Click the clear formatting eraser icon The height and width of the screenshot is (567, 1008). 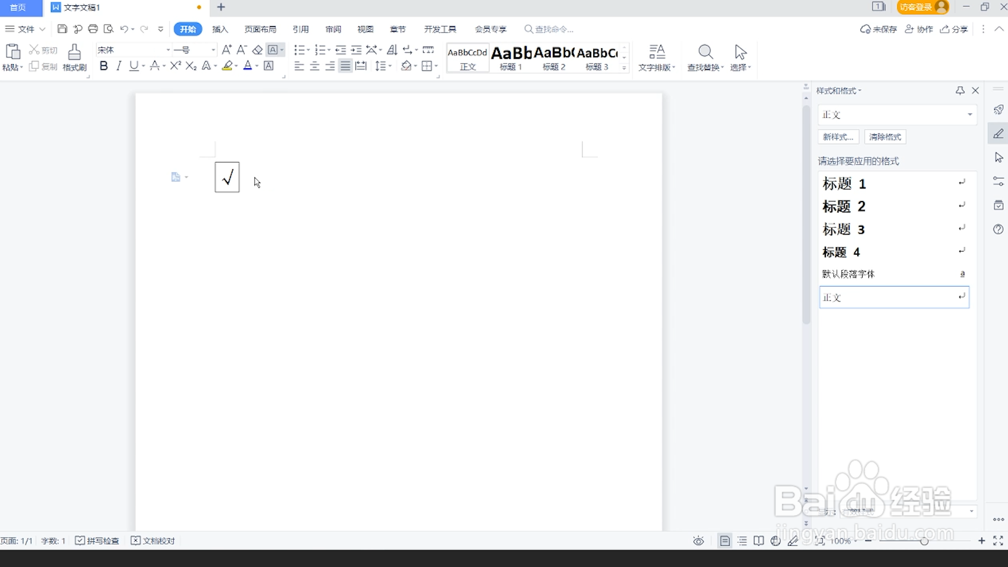tap(257, 50)
